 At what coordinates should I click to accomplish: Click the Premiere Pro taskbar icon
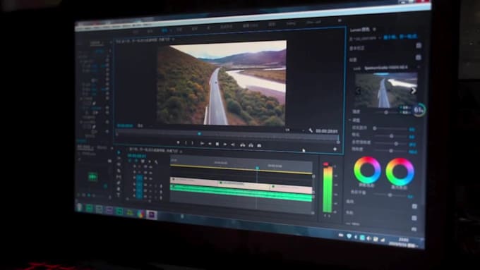tap(152, 214)
